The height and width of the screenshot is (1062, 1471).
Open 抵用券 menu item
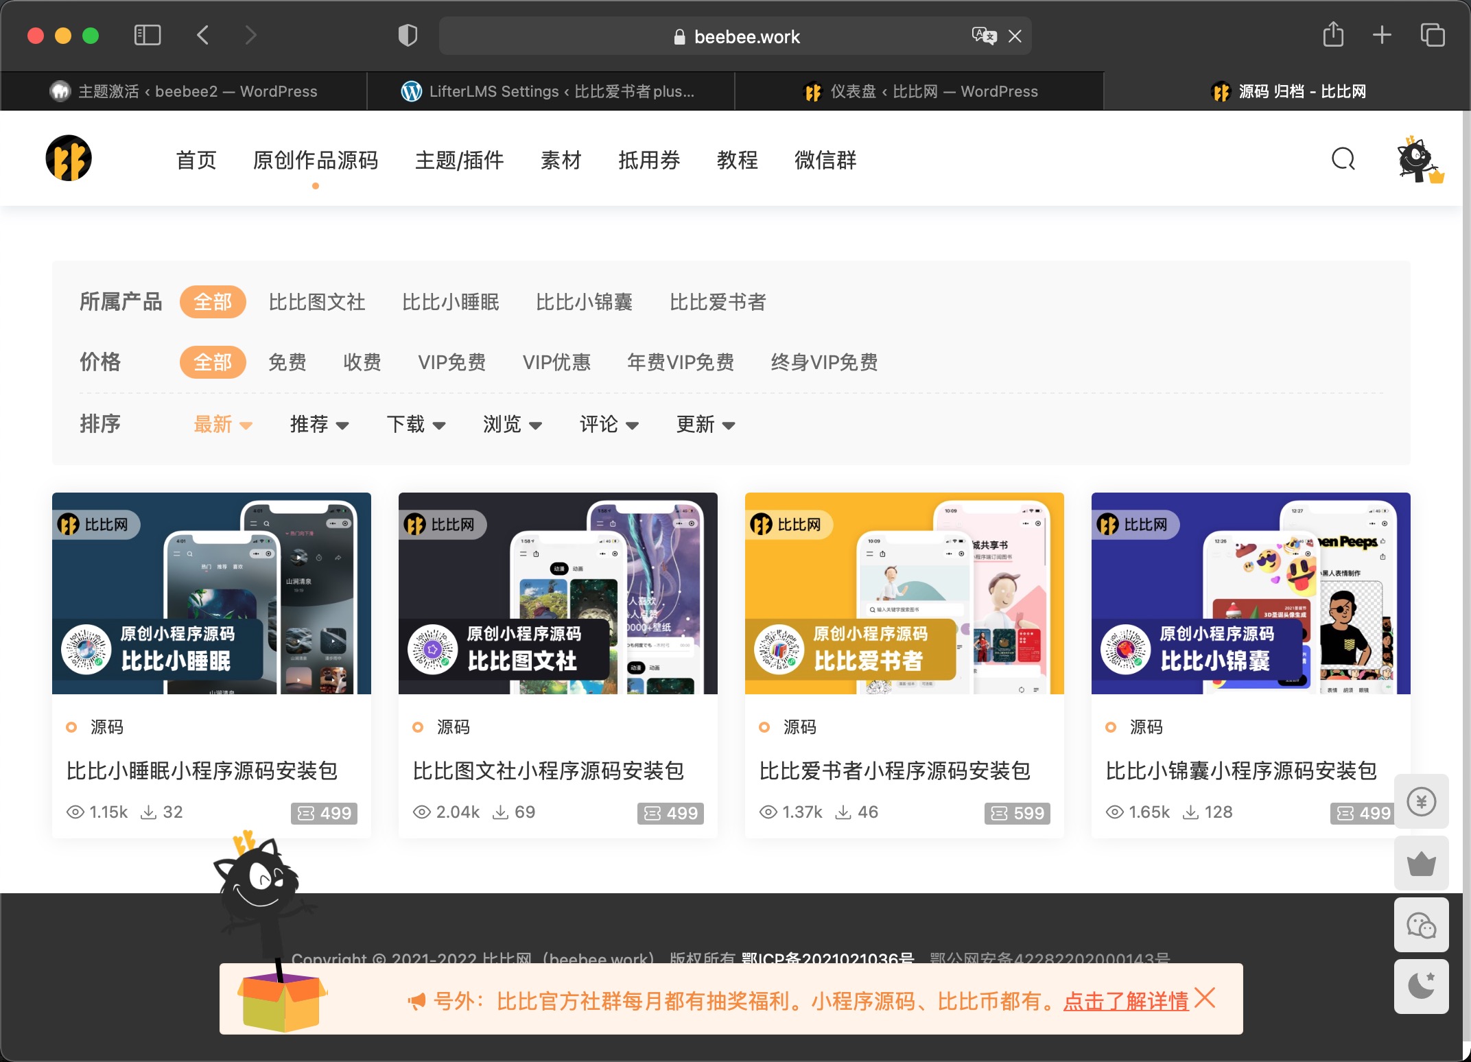649,160
